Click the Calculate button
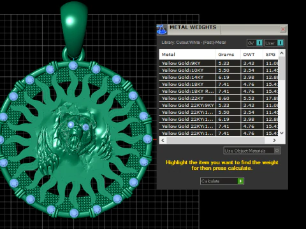The height and width of the screenshot is (229, 306). [222, 181]
